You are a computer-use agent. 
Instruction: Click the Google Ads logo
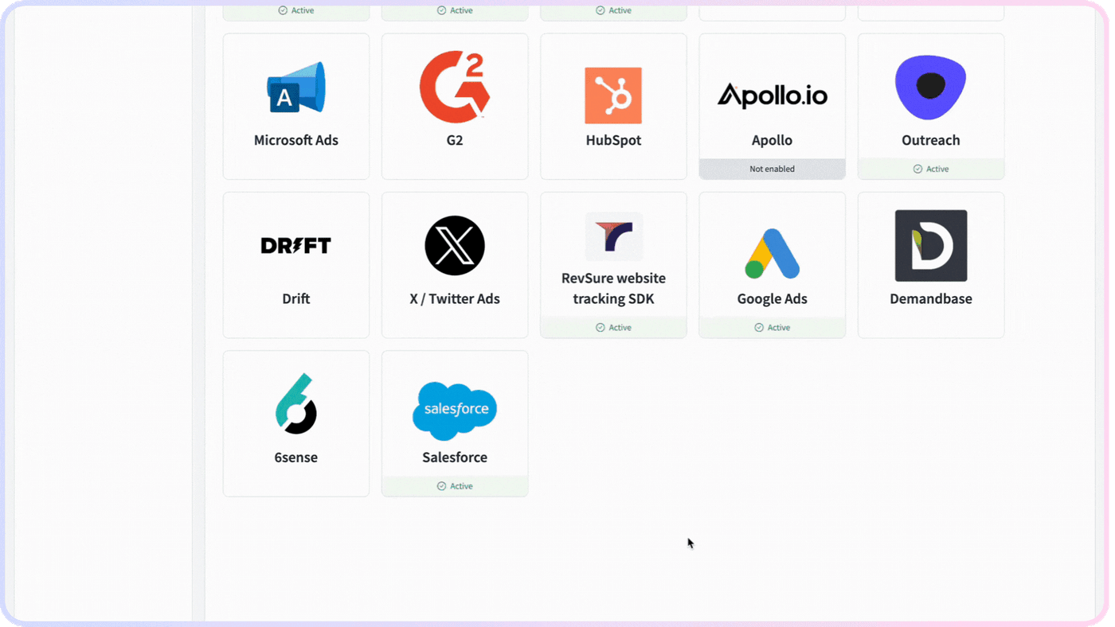pos(773,254)
